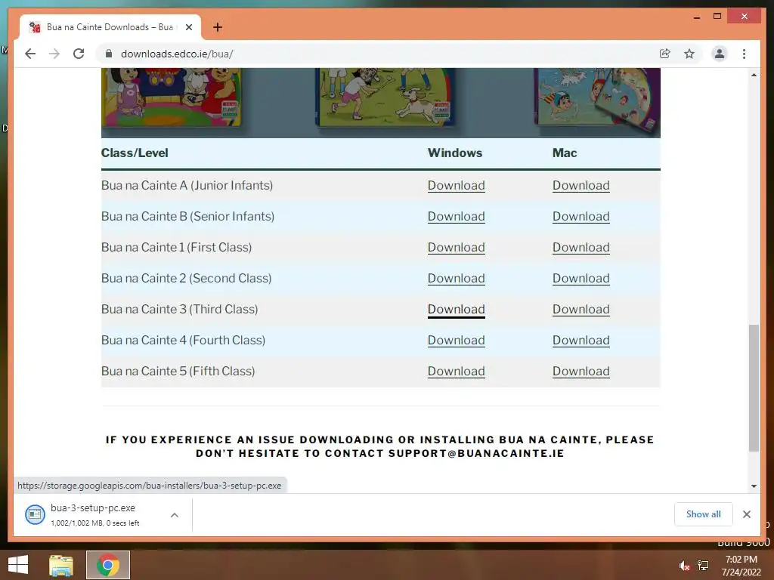The height and width of the screenshot is (580, 774).
Task: Open the Chrome profile avatar menu
Action: 720,54
